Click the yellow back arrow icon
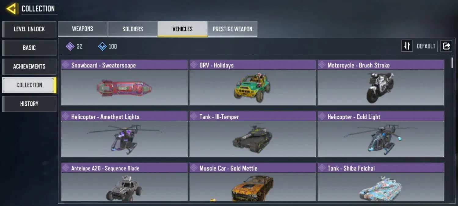The image size is (458, 206). tap(11, 9)
